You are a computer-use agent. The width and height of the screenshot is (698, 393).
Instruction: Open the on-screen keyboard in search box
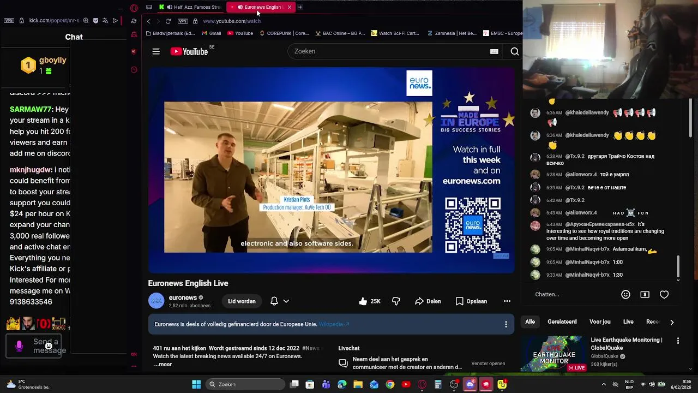click(x=494, y=51)
